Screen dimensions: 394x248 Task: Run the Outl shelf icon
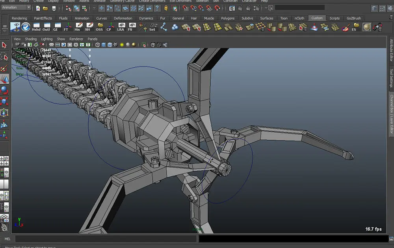pyautogui.click(x=46, y=27)
